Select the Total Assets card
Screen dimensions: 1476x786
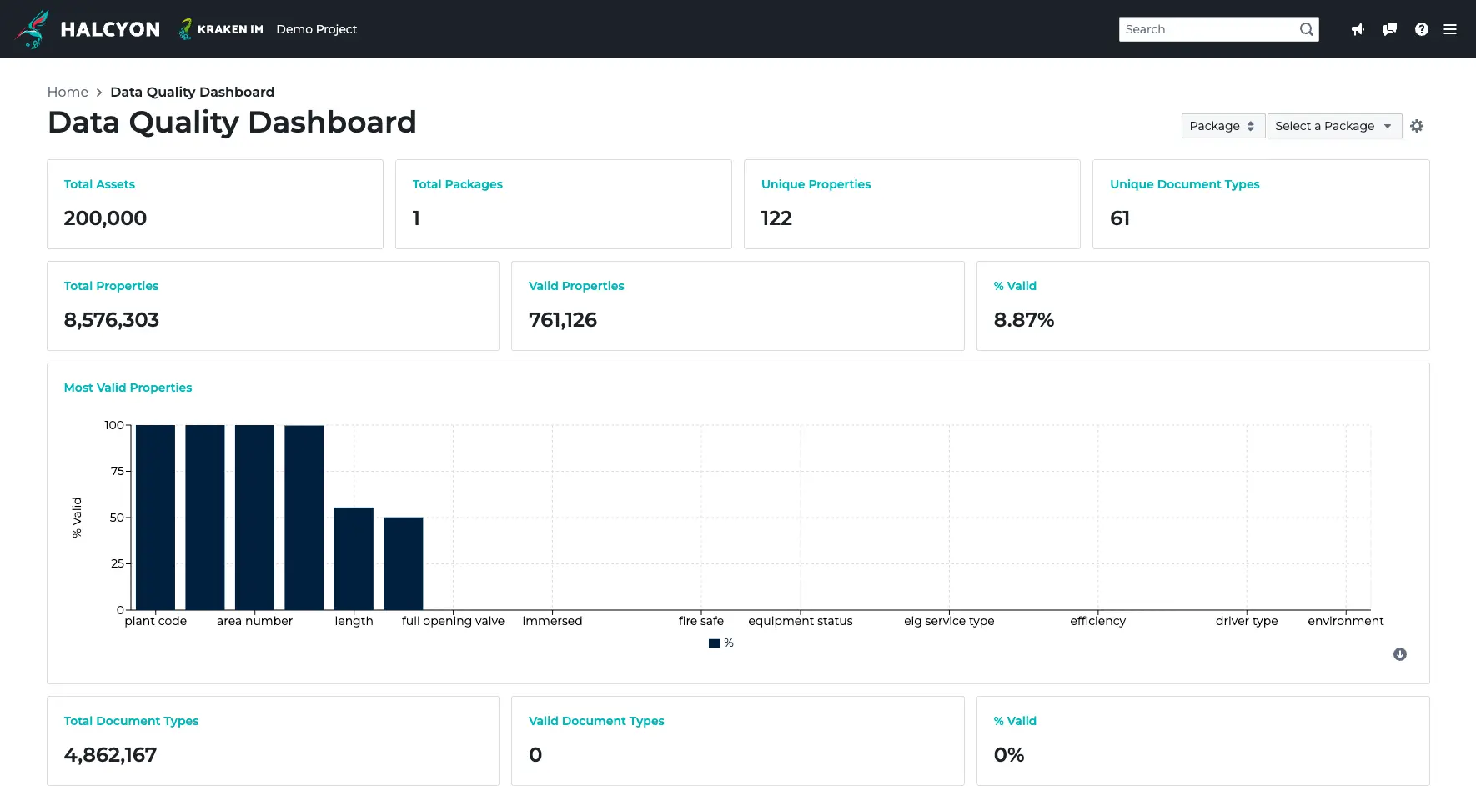pos(214,203)
